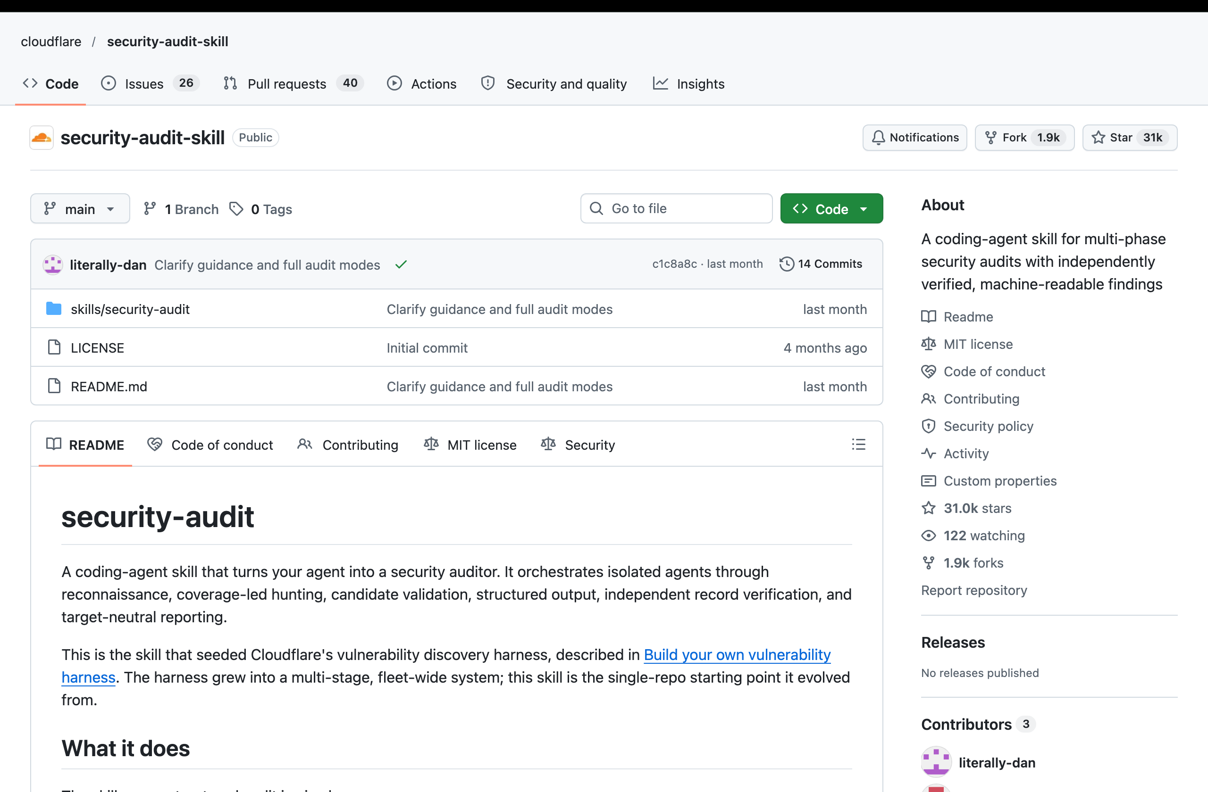View the 1 Branch list
1208x792 pixels.
click(x=181, y=209)
